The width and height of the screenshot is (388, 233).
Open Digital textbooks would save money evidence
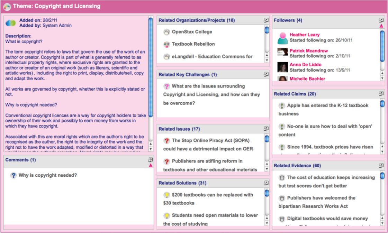327,219
